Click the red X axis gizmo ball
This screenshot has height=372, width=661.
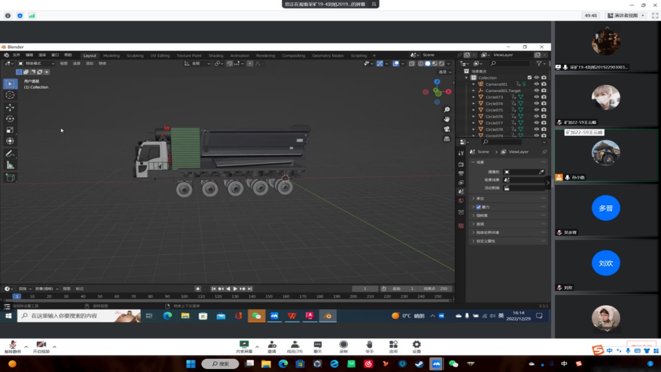[448, 92]
